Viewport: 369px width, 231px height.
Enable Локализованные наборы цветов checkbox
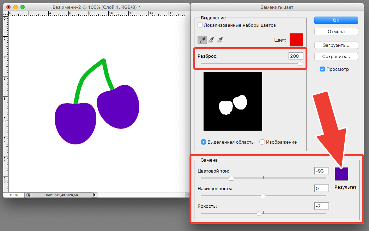click(x=200, y=25)
